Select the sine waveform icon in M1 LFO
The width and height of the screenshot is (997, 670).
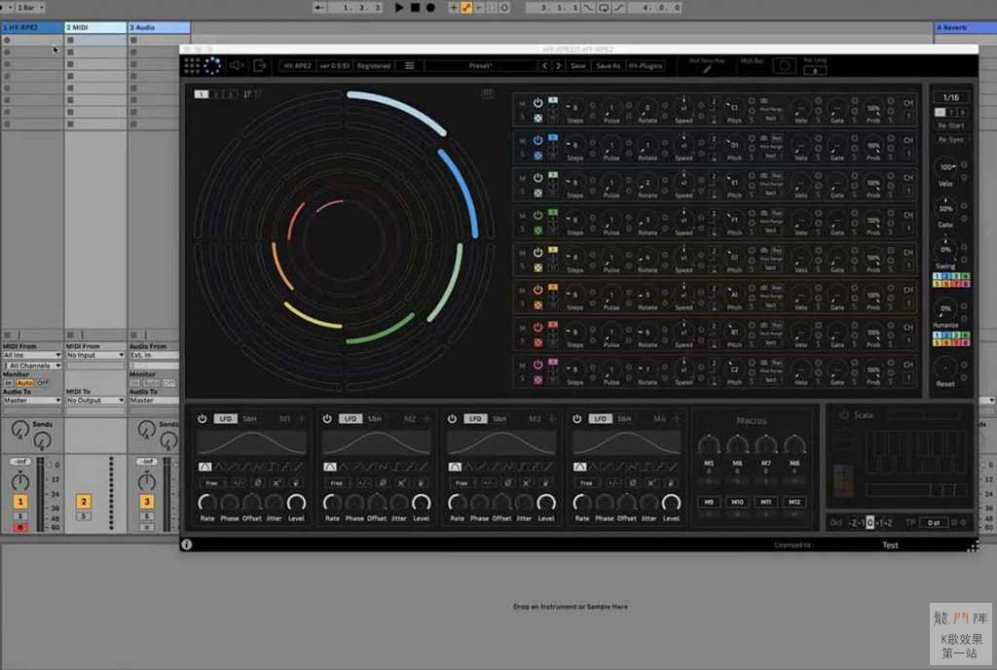click(204, 467)
